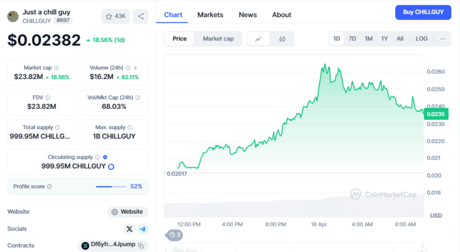Click info icon next to Vol/Mkt Cap (24h)
460x252 pixels.
(x=138, y=98)
